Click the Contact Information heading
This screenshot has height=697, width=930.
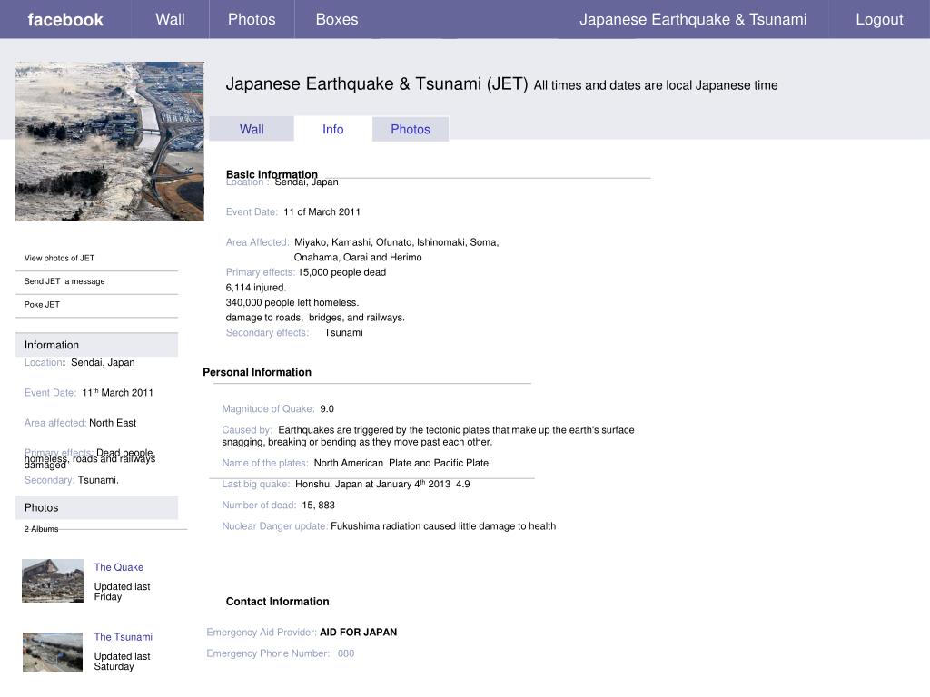click(x=278, y=602)
